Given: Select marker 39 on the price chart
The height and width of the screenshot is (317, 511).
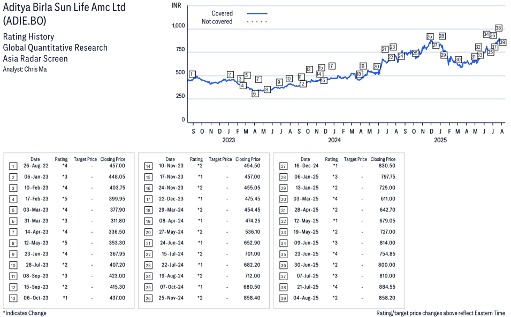Looking at the screenshot, I should pyautogui.click(x=502, y=42).
